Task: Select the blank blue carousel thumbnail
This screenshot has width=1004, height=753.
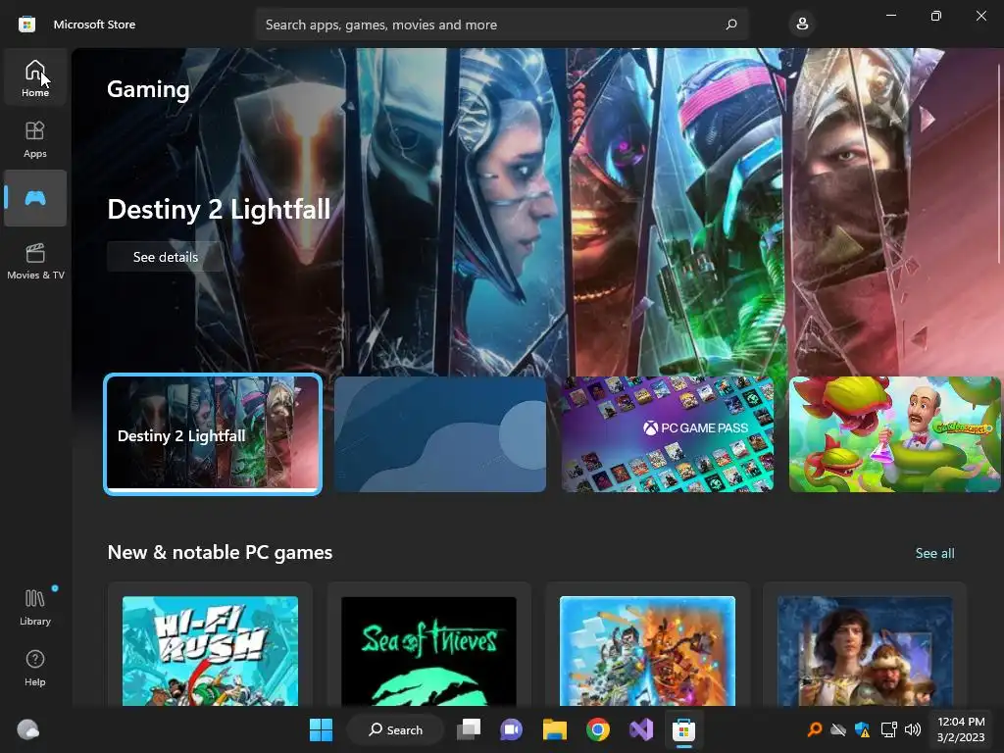Action: (440, 434)
